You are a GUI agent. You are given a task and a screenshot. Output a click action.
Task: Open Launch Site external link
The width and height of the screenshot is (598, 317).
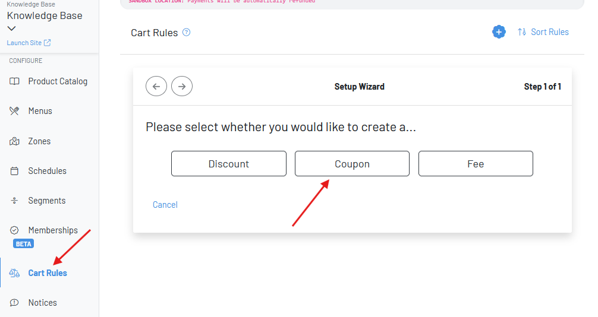click(x=29, y=43)
